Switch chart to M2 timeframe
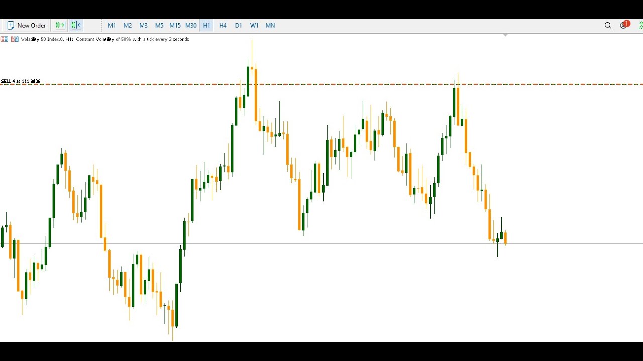The image size is (643, 361). 128,25
